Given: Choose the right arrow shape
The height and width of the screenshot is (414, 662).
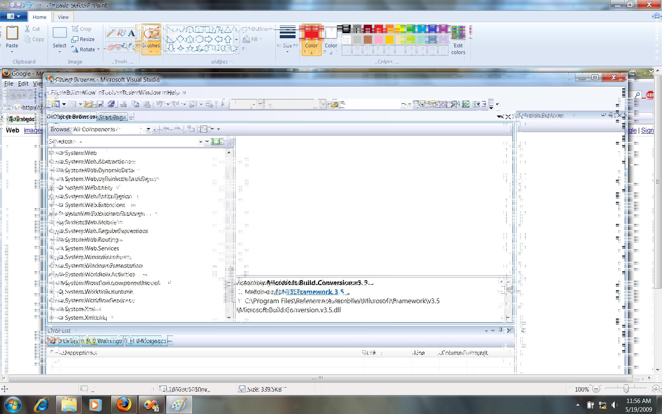Looking at the screenshot, I should (x=209, y=39).
